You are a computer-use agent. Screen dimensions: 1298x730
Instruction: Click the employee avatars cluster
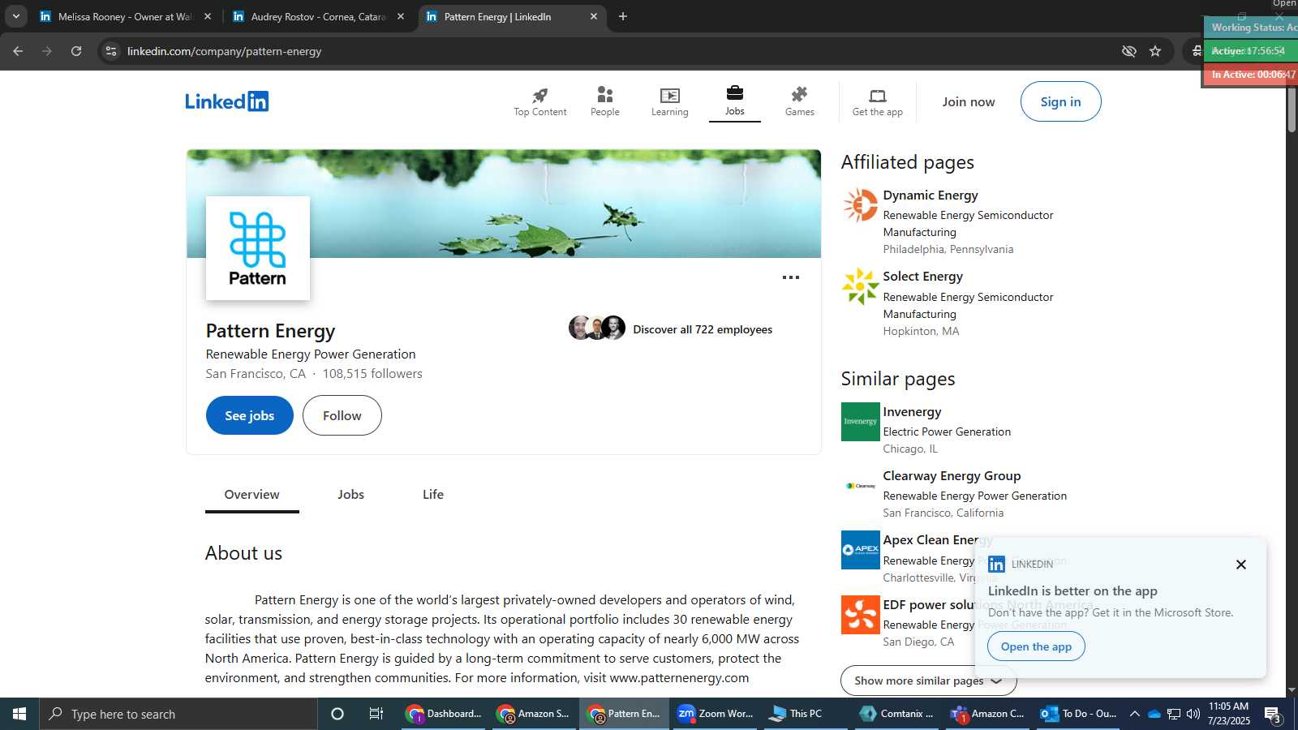pos(597,328)
